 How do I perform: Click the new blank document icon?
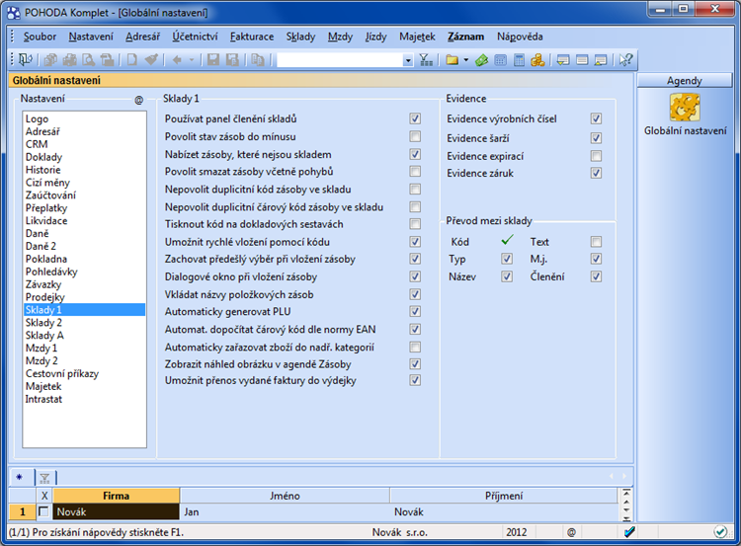[131, 59]
